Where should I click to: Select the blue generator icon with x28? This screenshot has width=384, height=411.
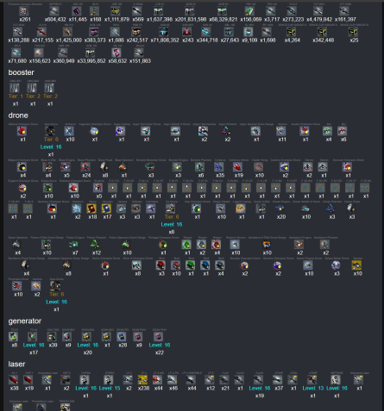coord(122,337)
